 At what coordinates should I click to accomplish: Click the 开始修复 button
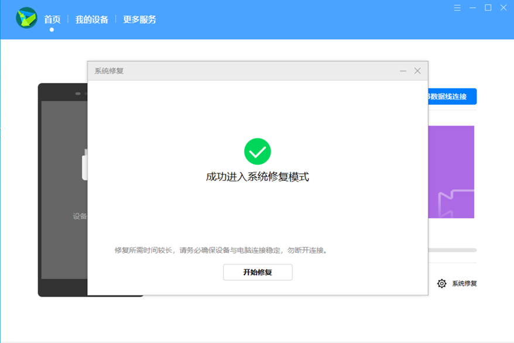[x=258, y=272]
